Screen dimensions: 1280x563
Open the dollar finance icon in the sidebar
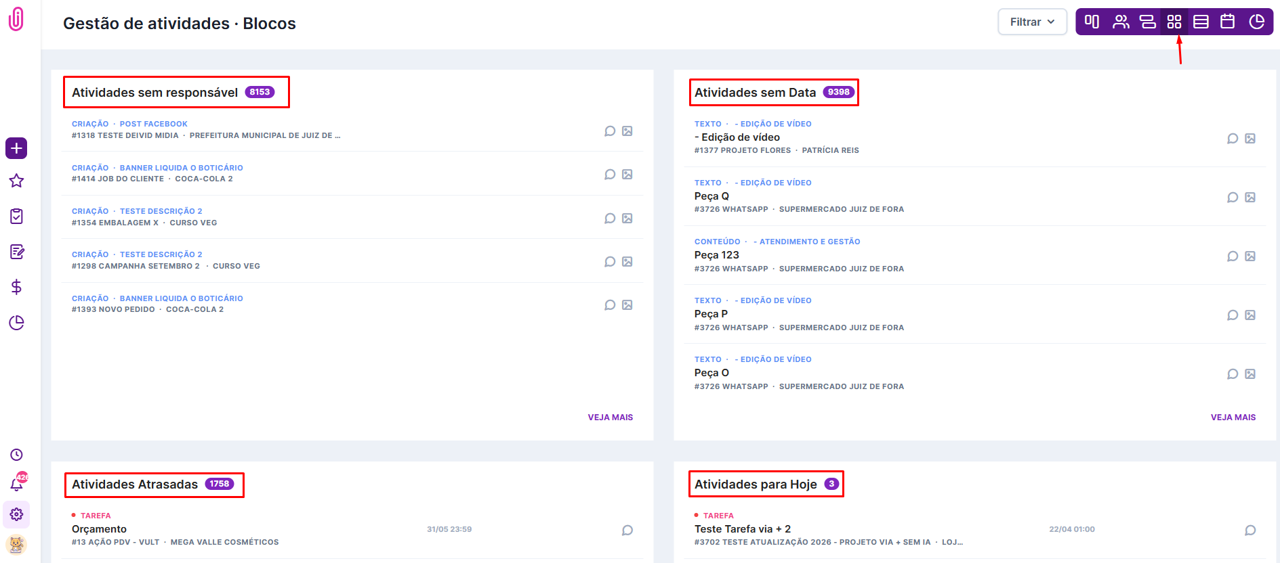(x=16, y=287)
